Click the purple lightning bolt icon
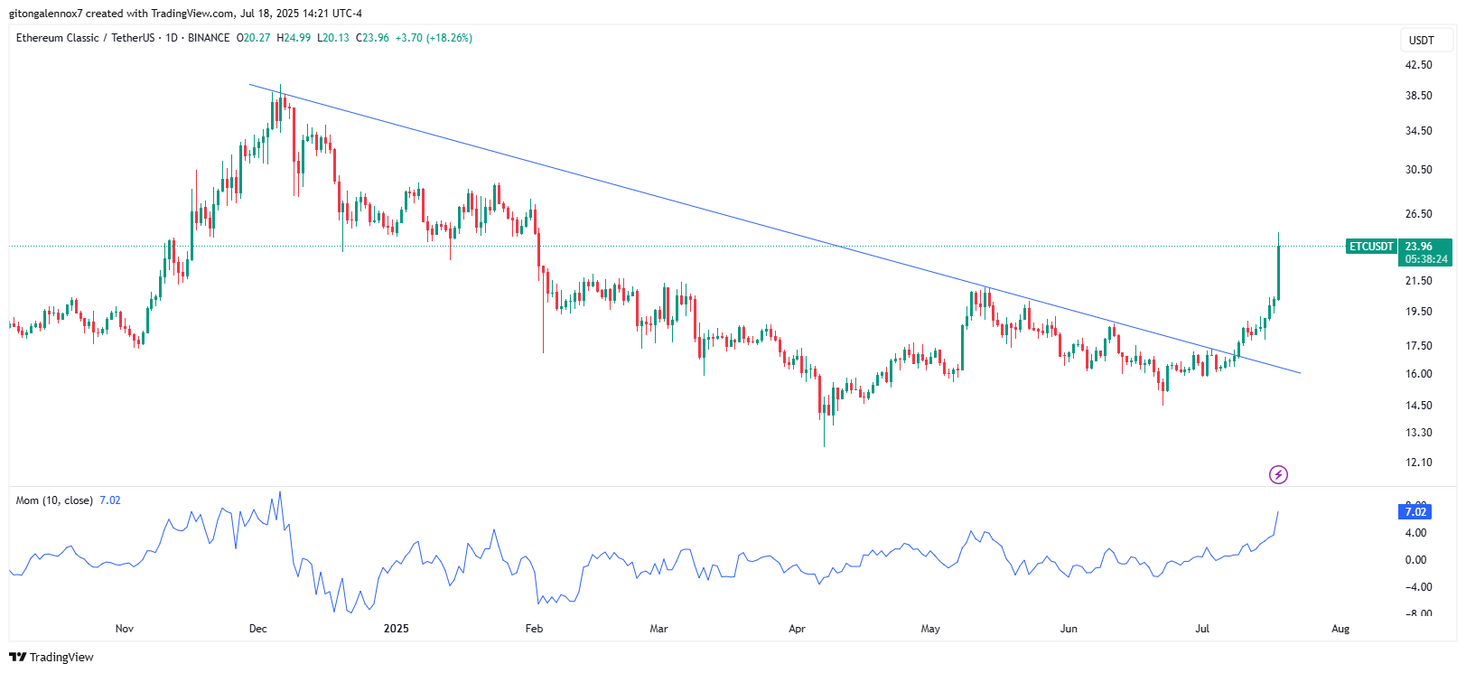The height and width of the screenshot is (673, 1466). point(1278,474)
